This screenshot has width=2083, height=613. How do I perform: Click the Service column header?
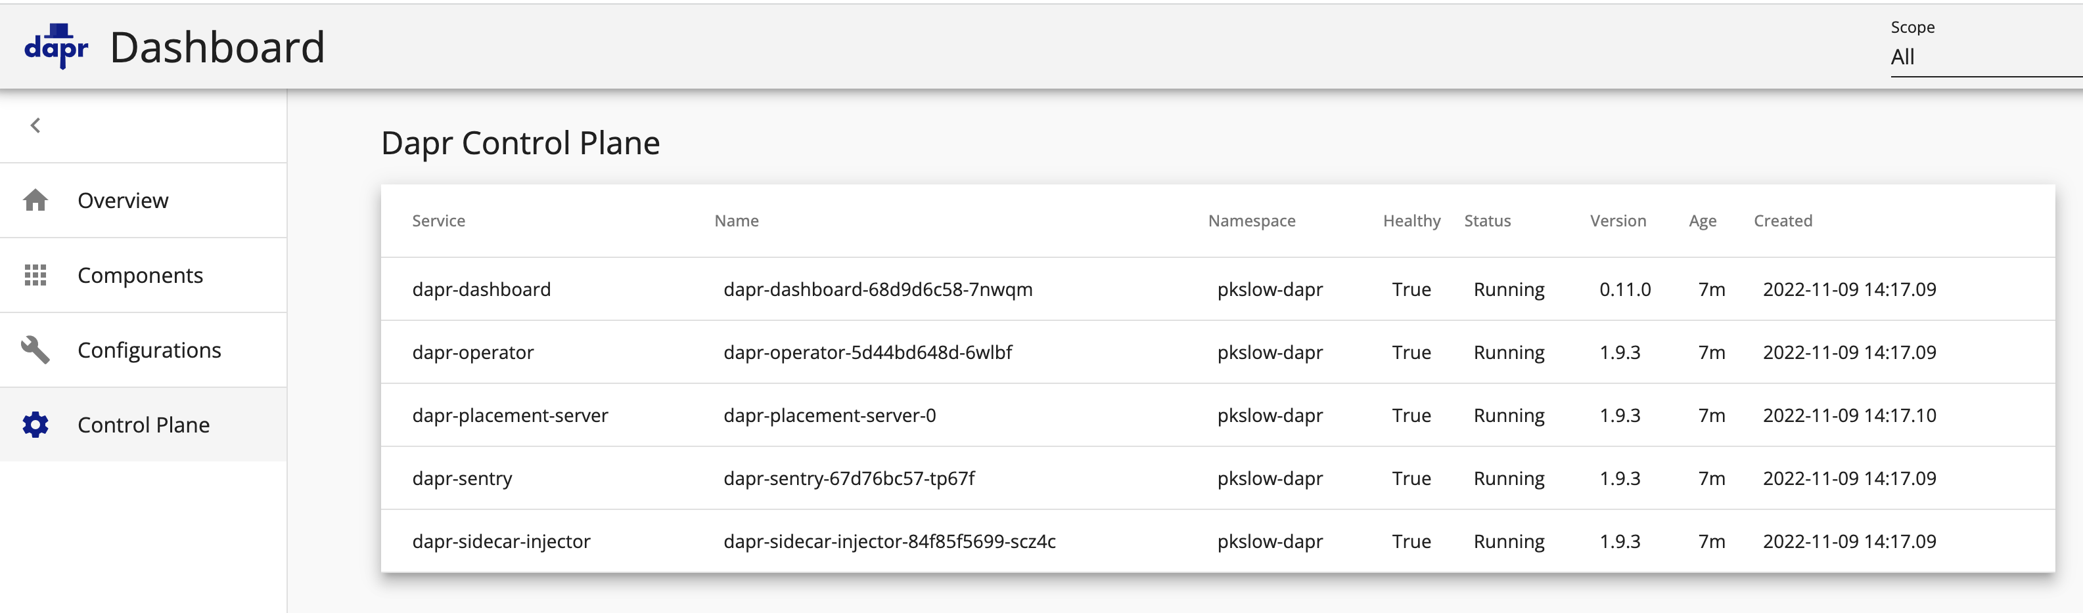pos(438,221)
